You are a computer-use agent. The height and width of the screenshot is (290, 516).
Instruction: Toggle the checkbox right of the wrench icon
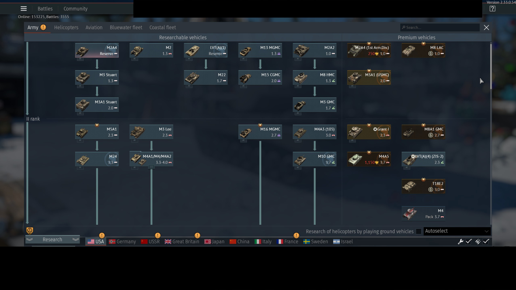tap(469, 242)
